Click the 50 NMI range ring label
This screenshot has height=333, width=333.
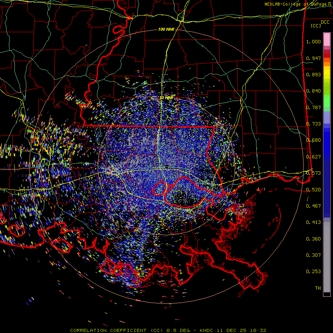(x=166, y=98)
